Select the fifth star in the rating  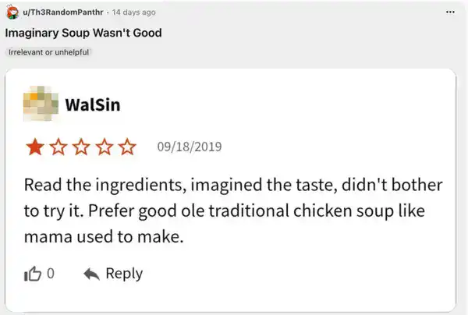[126, 147]
